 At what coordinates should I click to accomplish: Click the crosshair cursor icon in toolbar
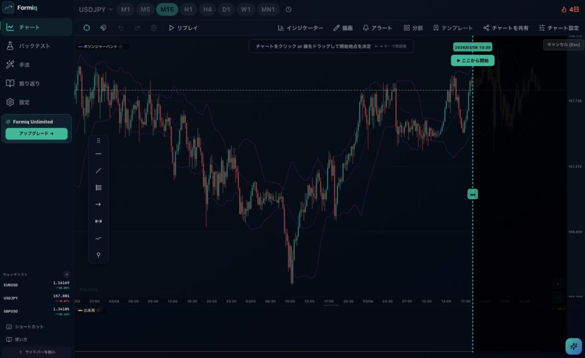pos(86,27)
